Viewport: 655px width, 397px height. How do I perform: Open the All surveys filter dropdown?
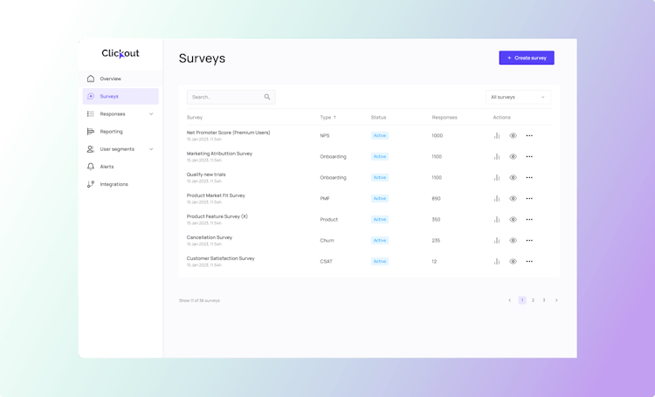[518, 97]
